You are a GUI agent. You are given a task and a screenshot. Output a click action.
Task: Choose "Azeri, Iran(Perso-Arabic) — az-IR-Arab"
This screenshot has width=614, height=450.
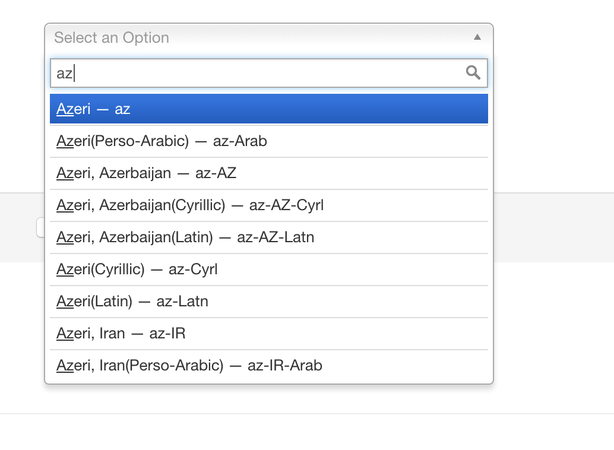click(x=268, y=366)
